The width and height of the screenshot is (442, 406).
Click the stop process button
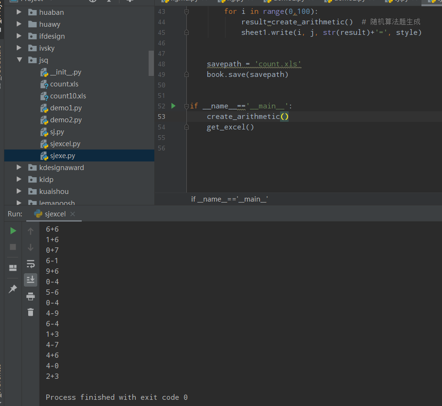coord(13,247)
